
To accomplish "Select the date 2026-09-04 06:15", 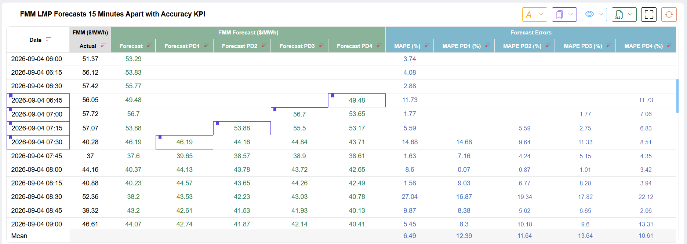I will 37,73.
